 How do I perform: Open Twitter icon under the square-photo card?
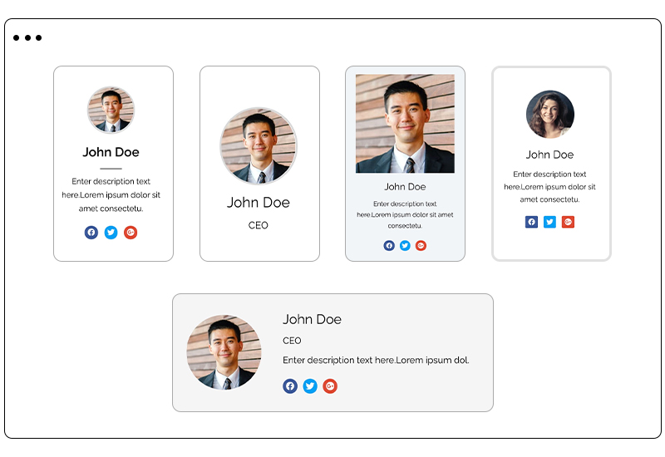405,245
